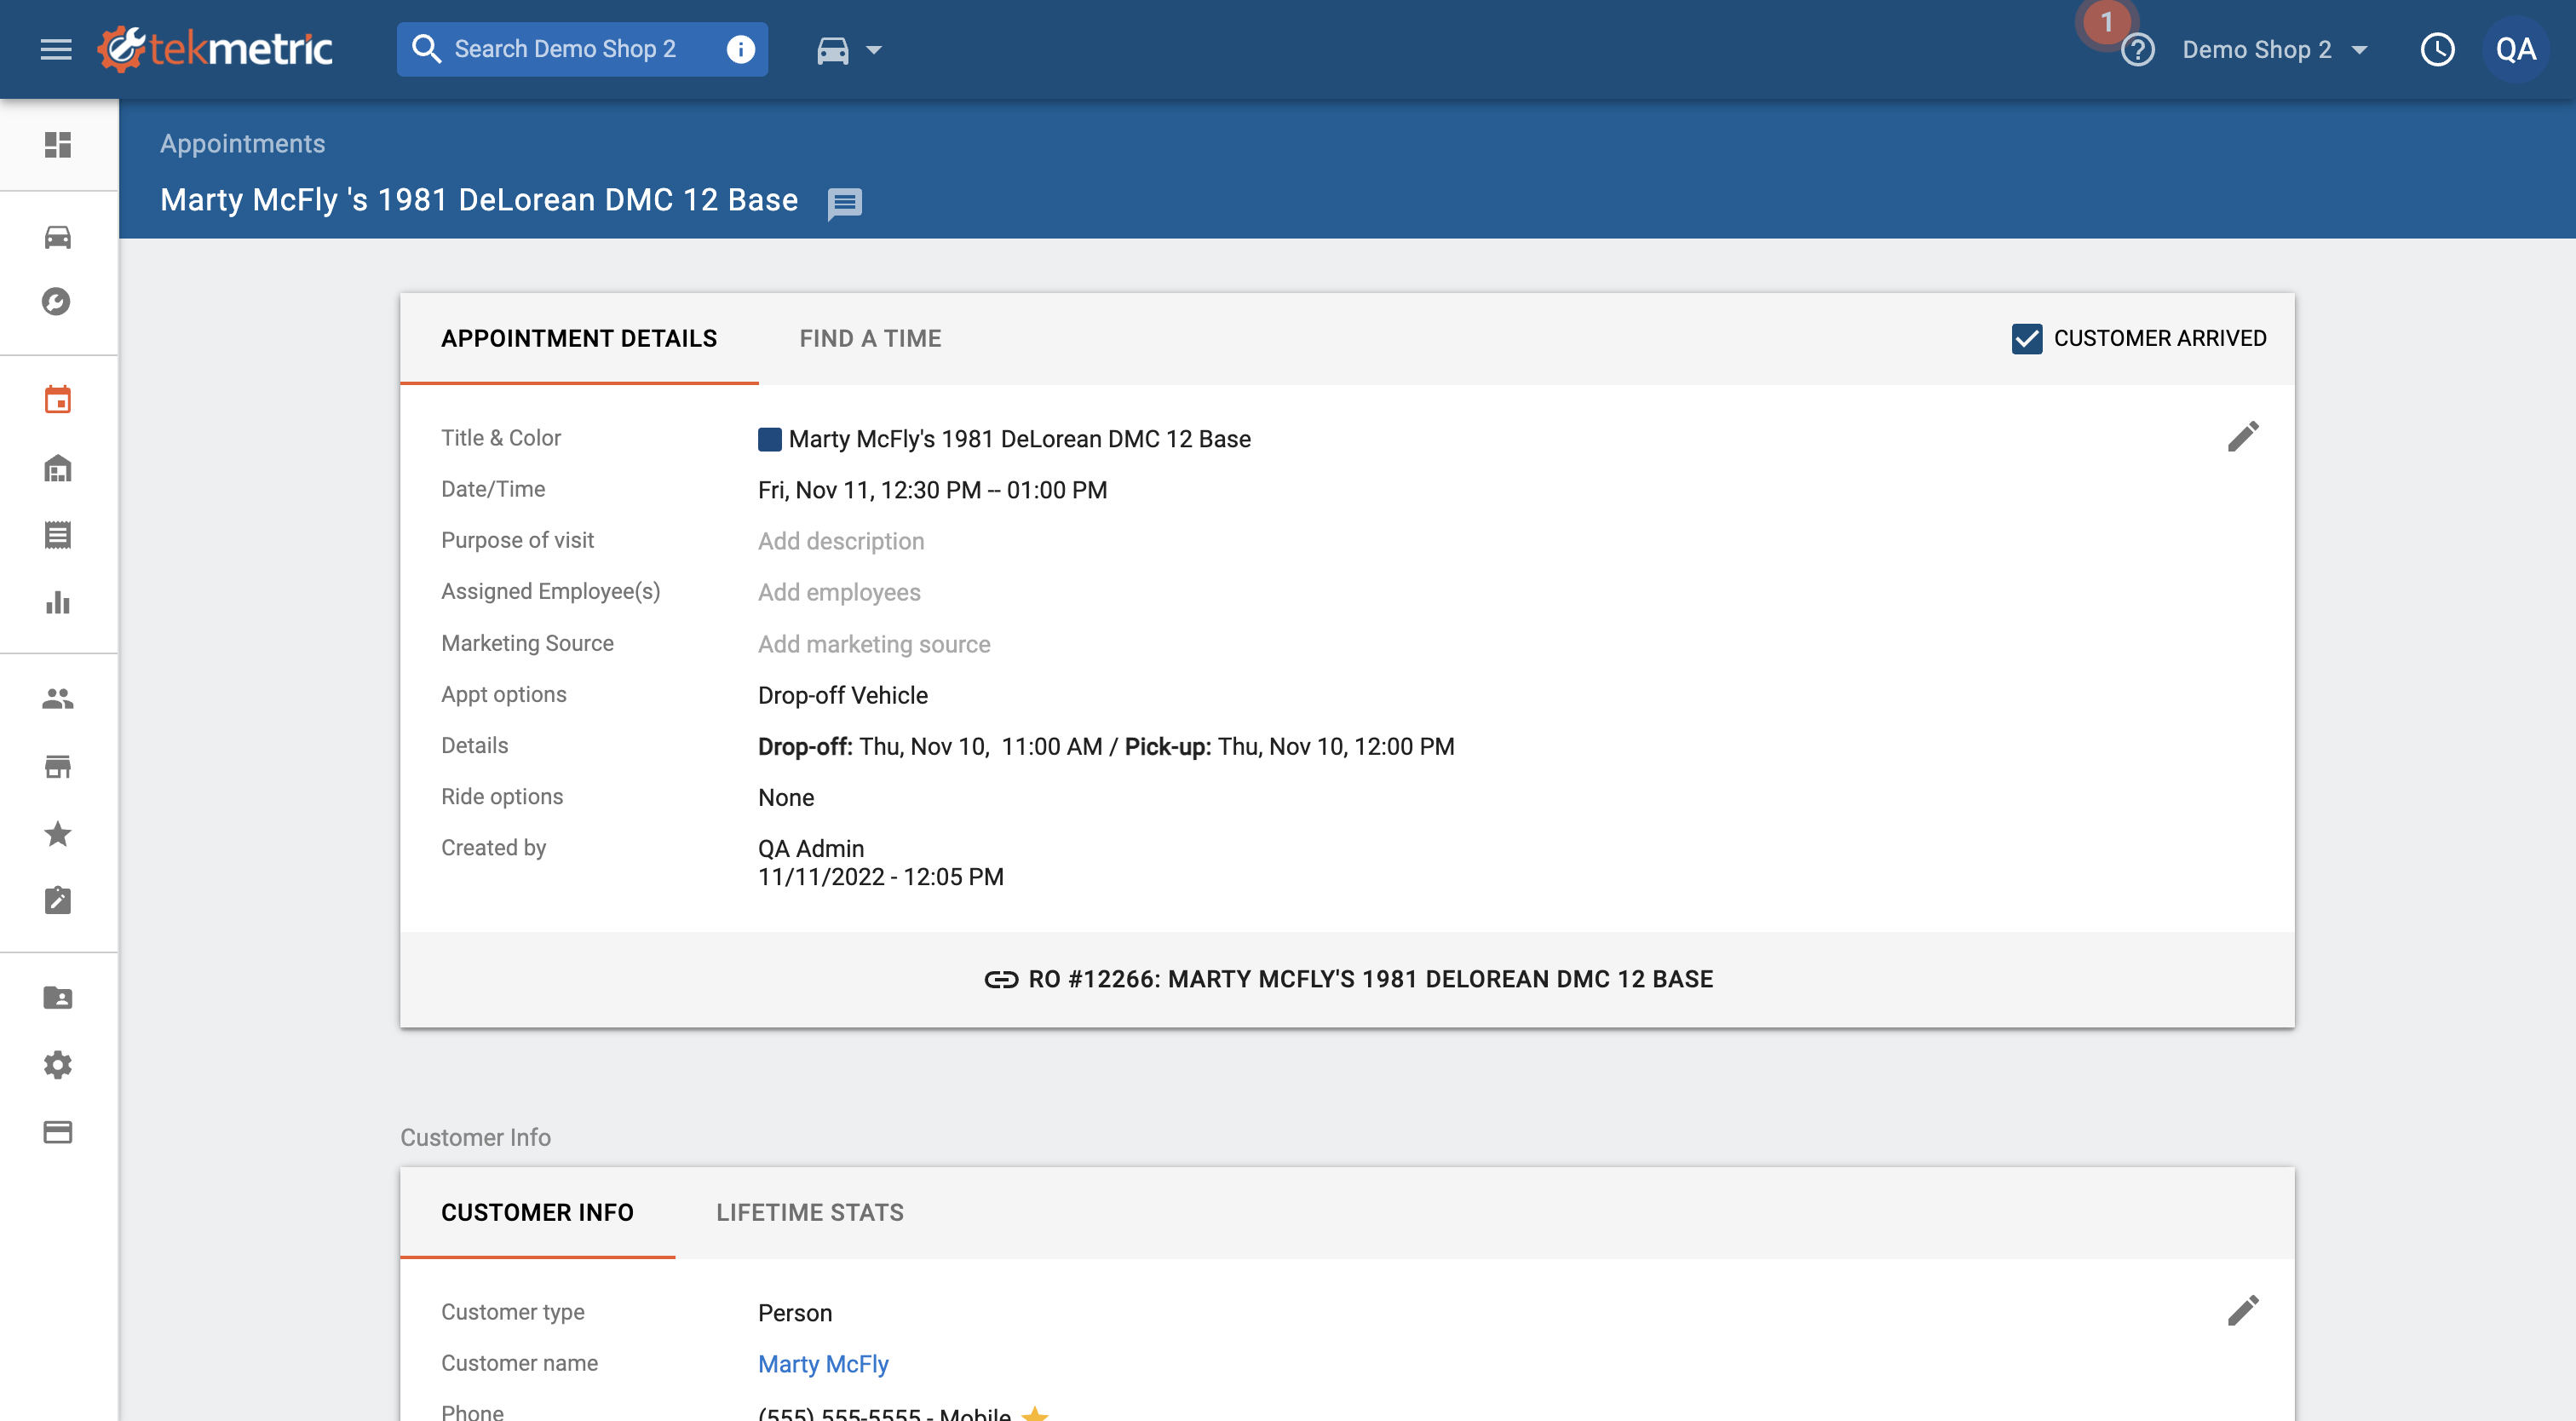2576x1421 pixels.
Task: Open the Reports bar chart sidebar icon
Action: 58,602
